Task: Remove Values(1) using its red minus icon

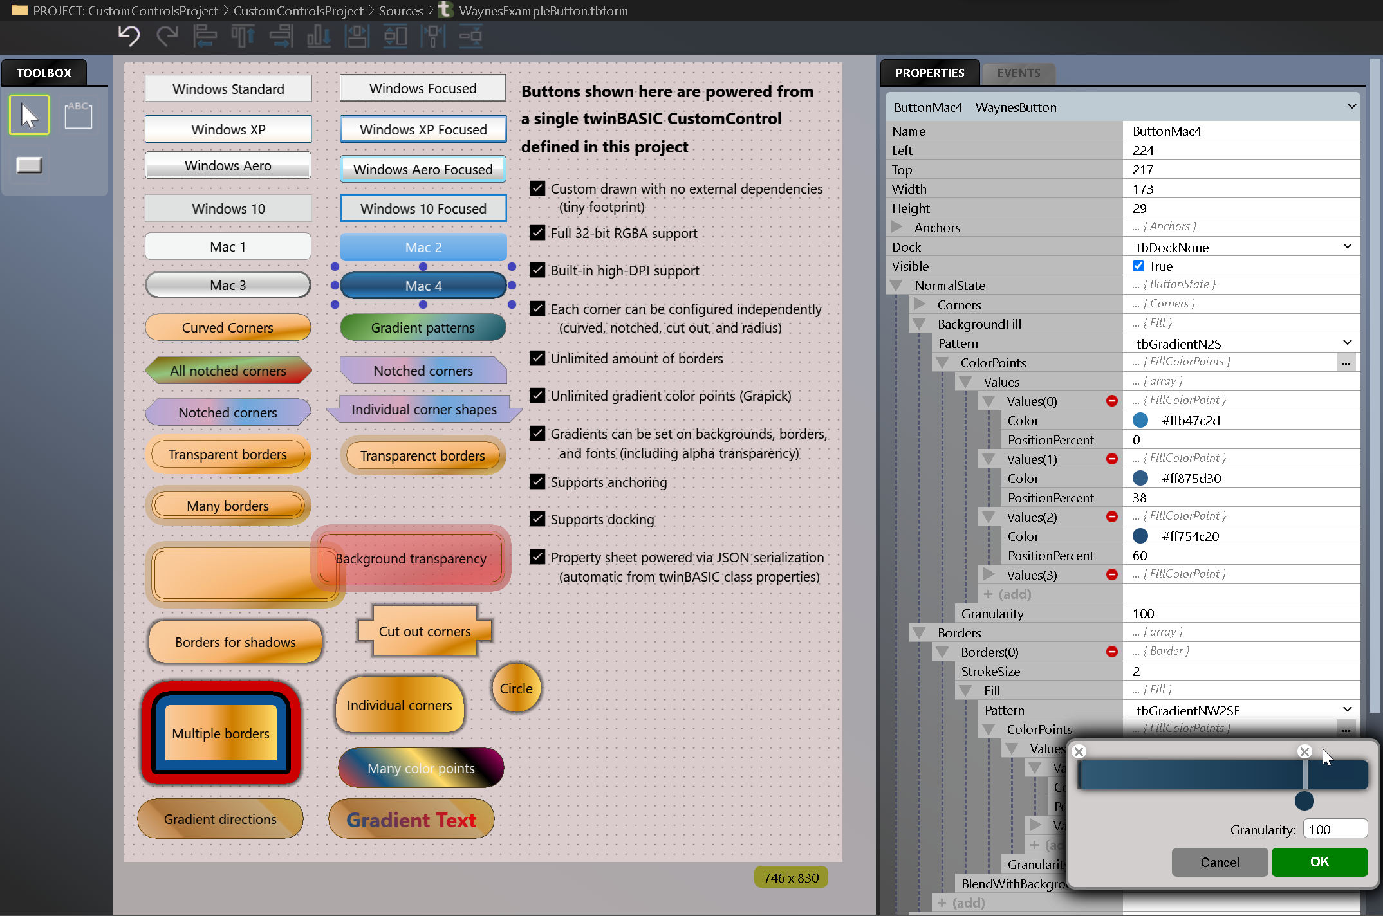Action: (x=1111, y=459)
